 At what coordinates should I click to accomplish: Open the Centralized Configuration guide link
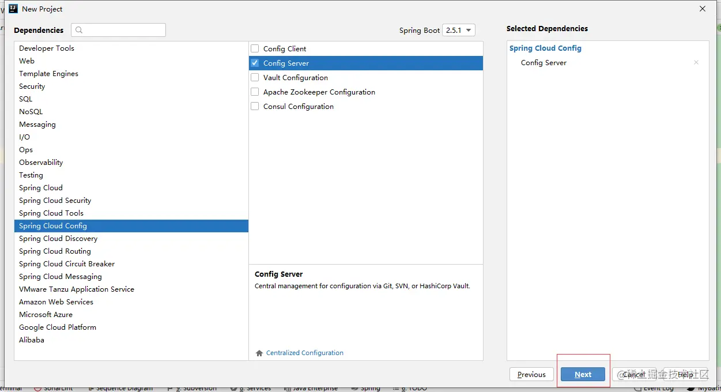tap(305, 353)
